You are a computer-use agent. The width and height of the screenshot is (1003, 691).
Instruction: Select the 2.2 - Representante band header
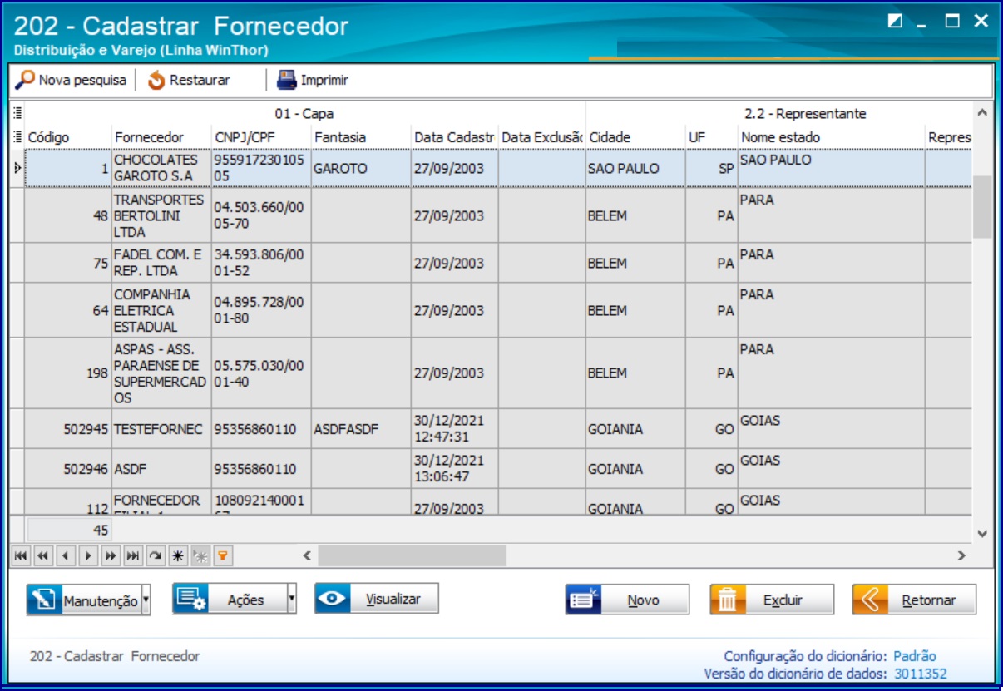[779, 113]
